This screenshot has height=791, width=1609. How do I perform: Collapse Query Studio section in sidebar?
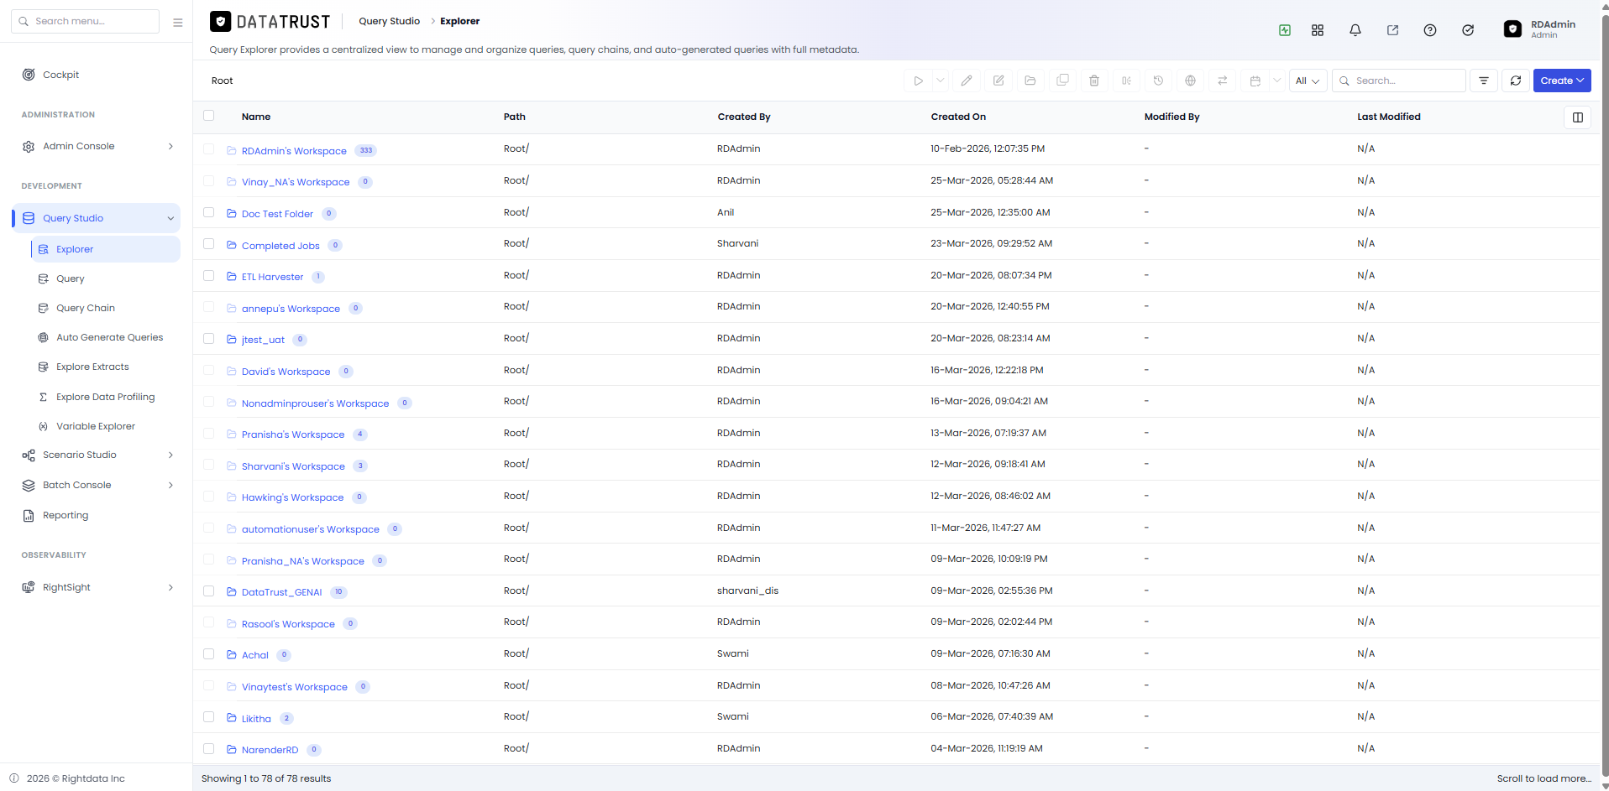[x=170, y=218]
